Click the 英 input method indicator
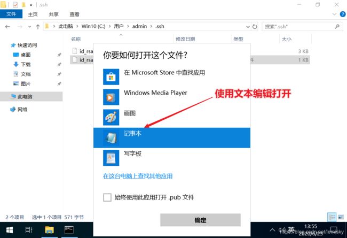This screenshot has width=347, height=238. 291,230
